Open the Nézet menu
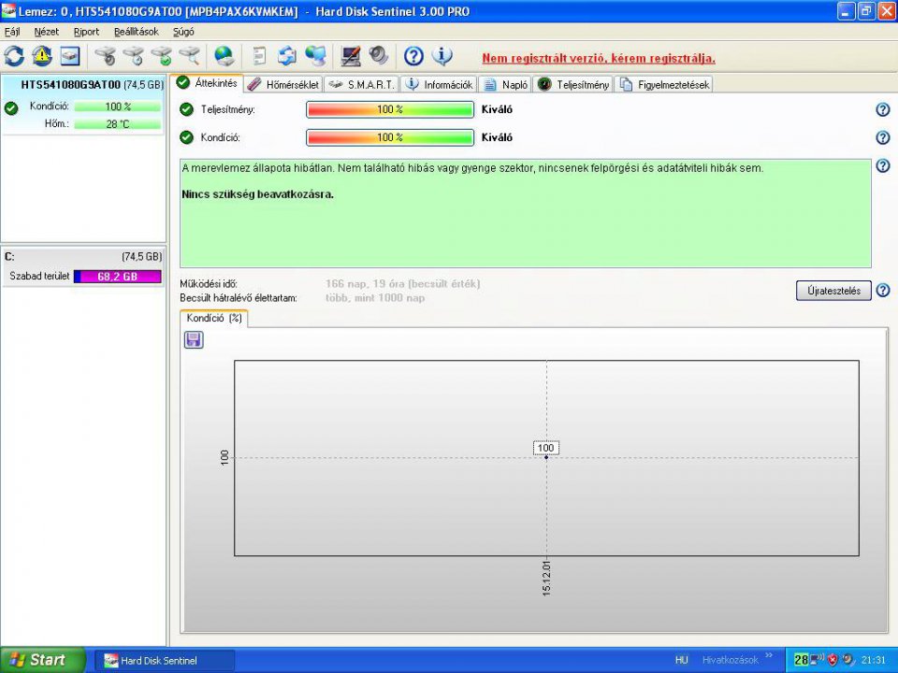Viewport: 898px width, 673px height. click(x=47, y=32)
